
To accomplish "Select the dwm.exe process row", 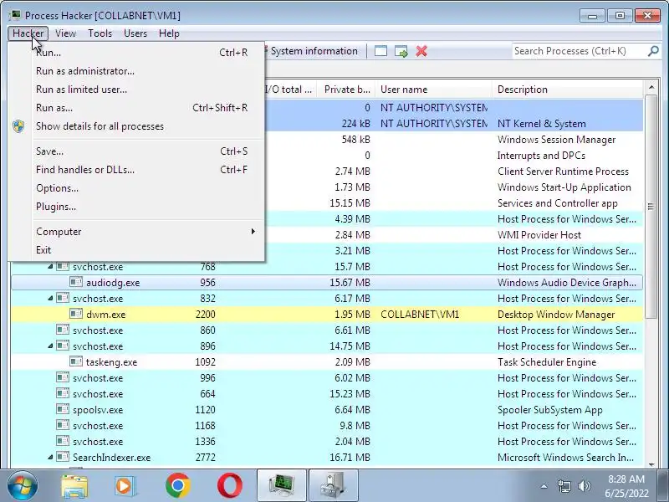I will click(x=327, y=315).
